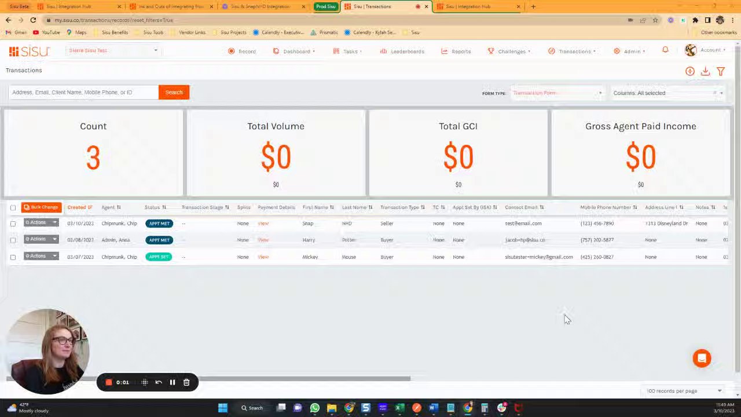Open Windows Start menu
The width and height of the screenshot is (741, 417).
point(222,408)
